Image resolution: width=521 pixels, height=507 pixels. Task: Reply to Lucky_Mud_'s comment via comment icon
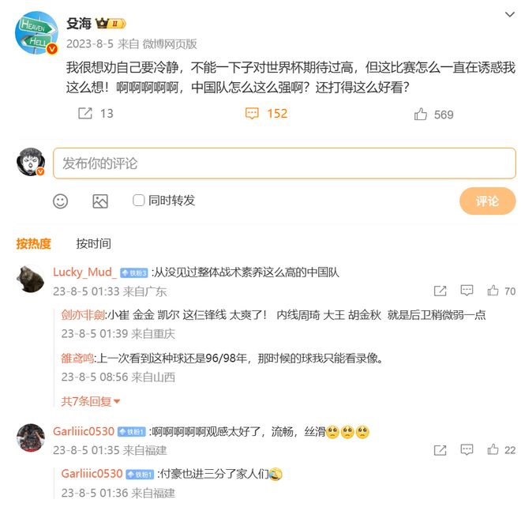pyautogui.click(x=467, y=291)
